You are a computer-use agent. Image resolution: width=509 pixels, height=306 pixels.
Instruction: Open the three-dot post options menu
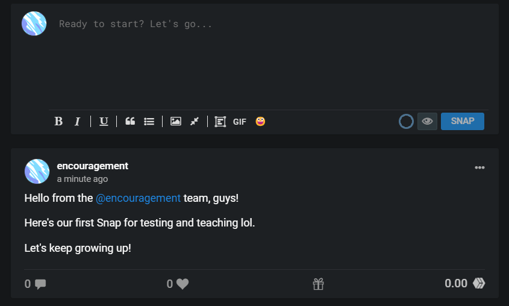click(x=479, y=167)
